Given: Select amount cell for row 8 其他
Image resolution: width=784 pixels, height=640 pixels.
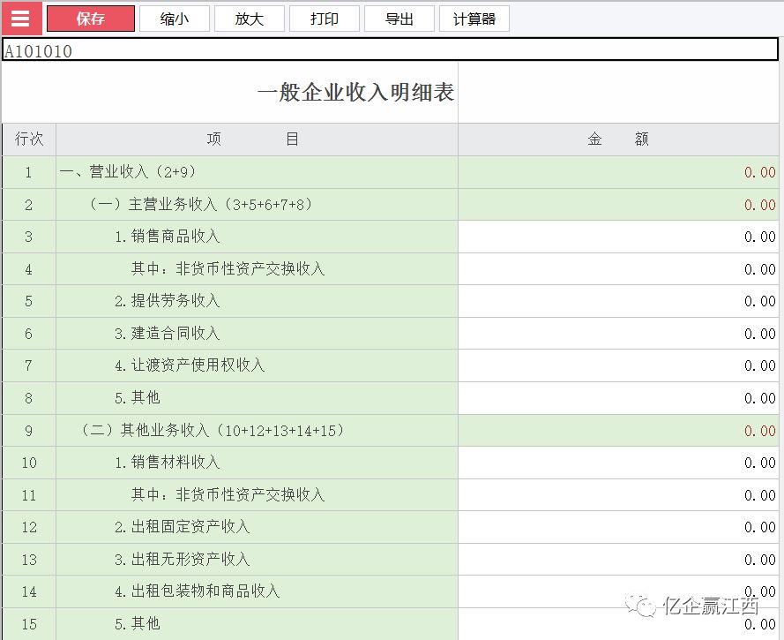Looking at the screenshot, I should click(x=618, y=398).
